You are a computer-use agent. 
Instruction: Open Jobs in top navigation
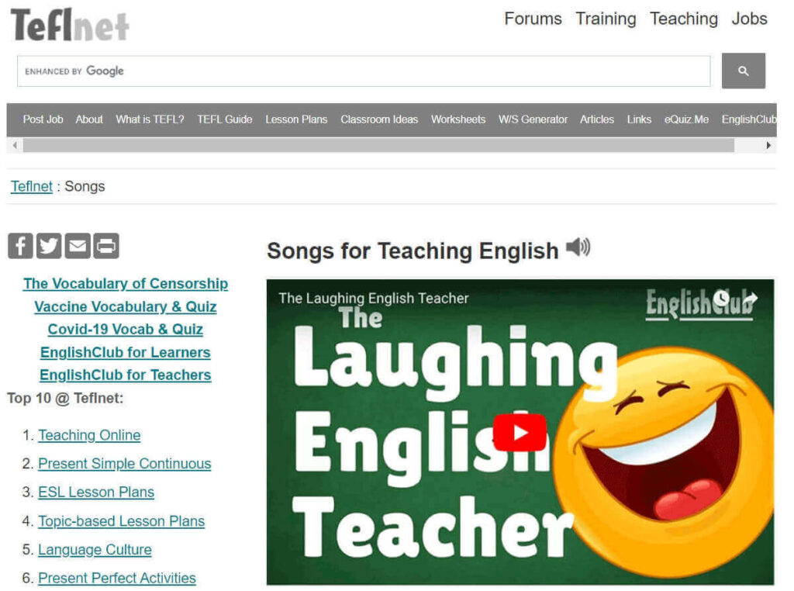(x=749, y=19)
